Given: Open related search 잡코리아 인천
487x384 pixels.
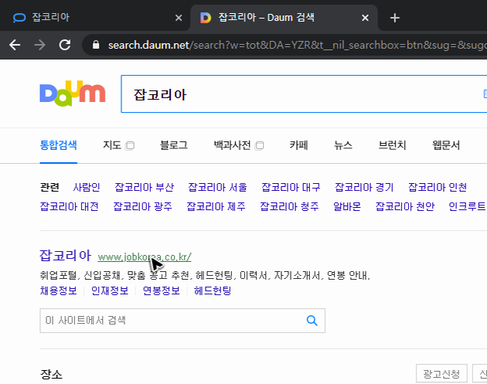Looking at the screenshot, I should click(x=438, y=187).
